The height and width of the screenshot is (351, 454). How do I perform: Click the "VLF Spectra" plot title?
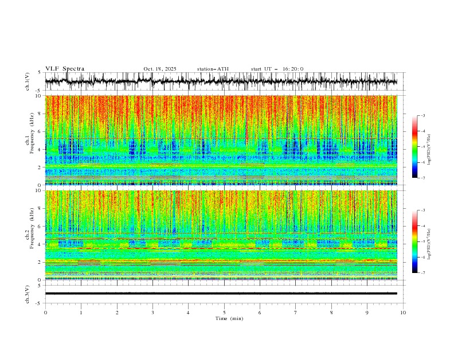coord(65,69)
